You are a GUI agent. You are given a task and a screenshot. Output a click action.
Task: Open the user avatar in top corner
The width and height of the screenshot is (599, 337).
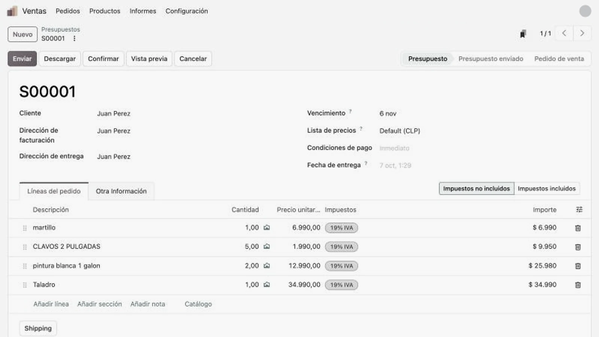point(585,11)
